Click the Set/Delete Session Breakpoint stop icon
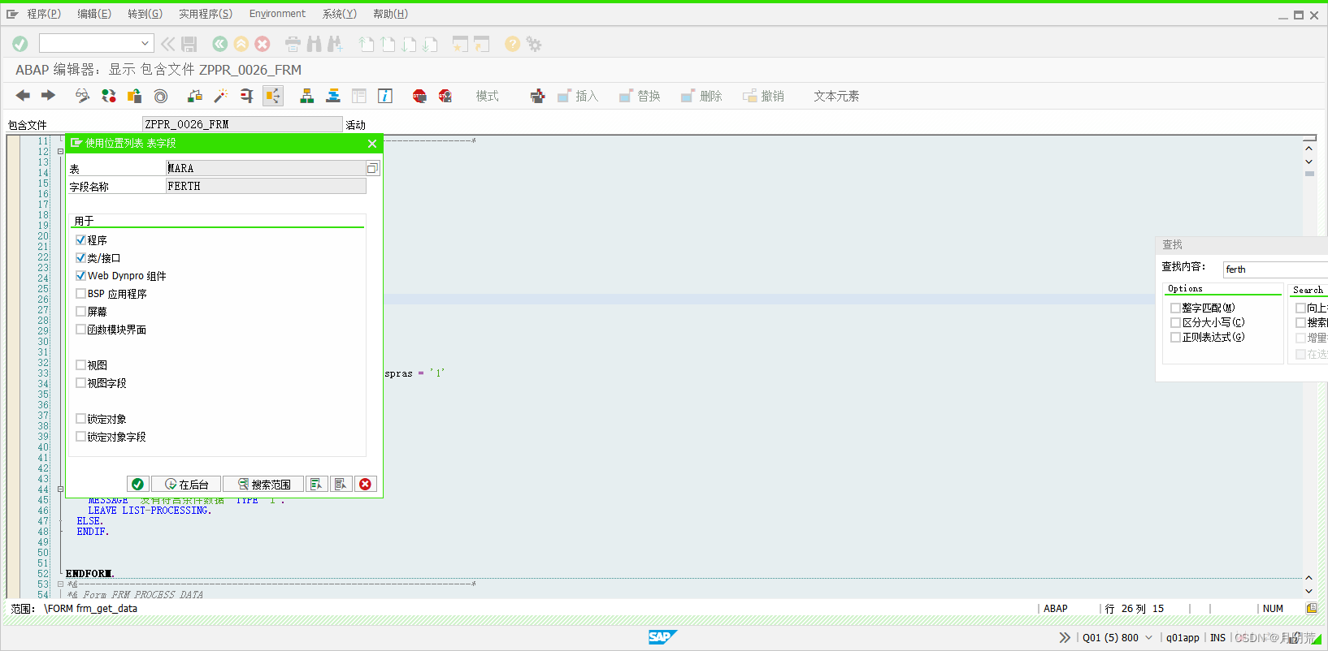This screenshot has width=1328, height=651. (x=419, y=96)
